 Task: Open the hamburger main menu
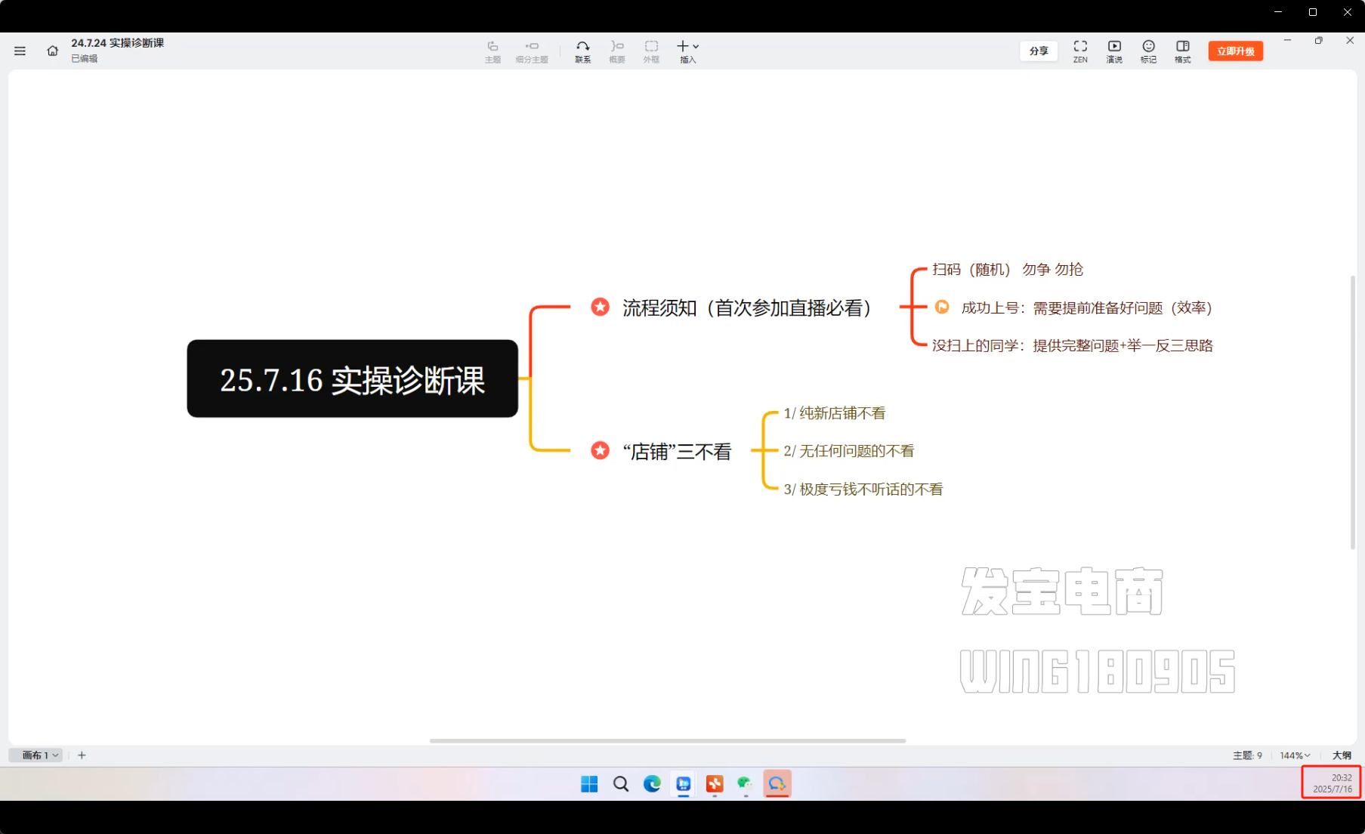tap(20, 51)
